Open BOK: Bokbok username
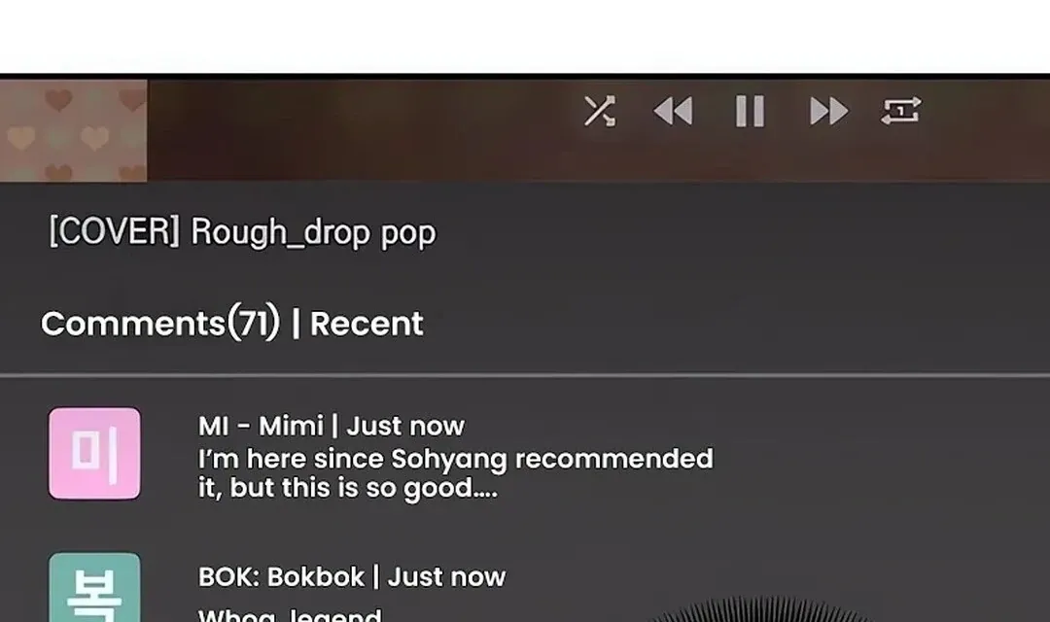The image size is (1050, 622). pos(281,577)
